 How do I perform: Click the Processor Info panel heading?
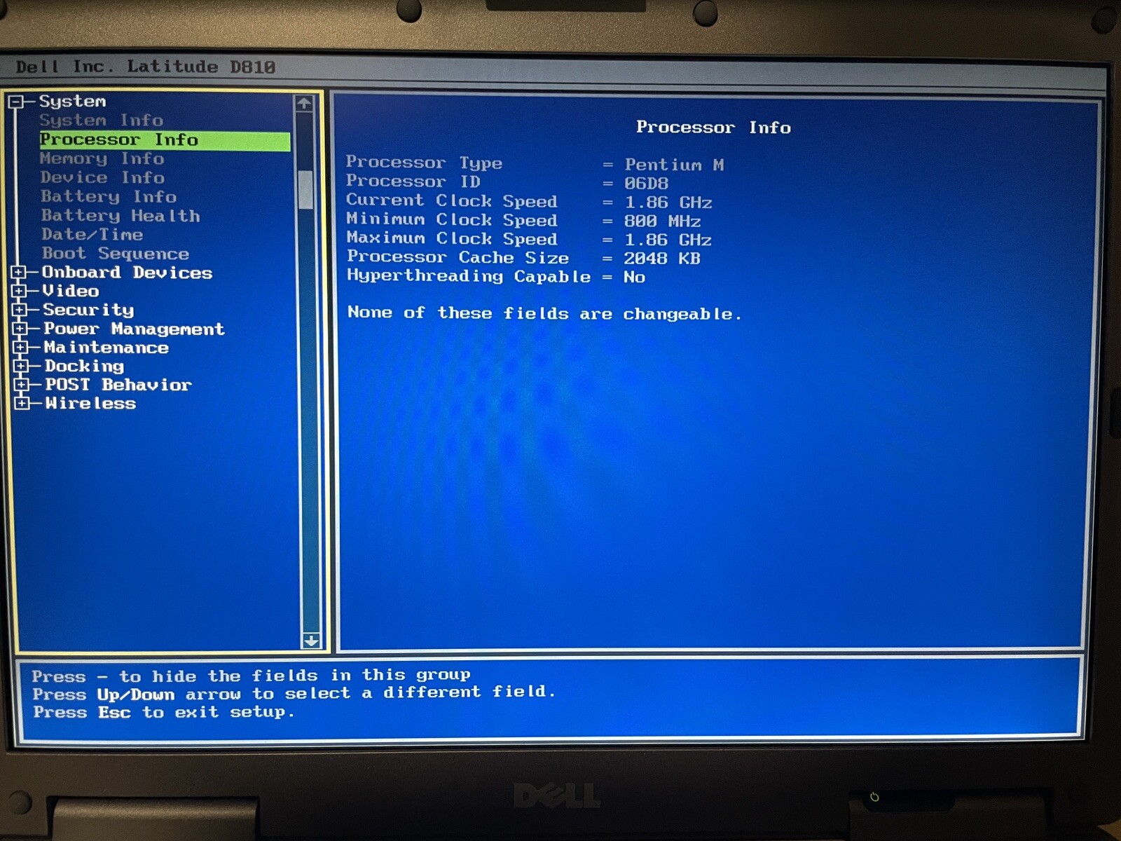pyautogui.click(x=713, y=128)
